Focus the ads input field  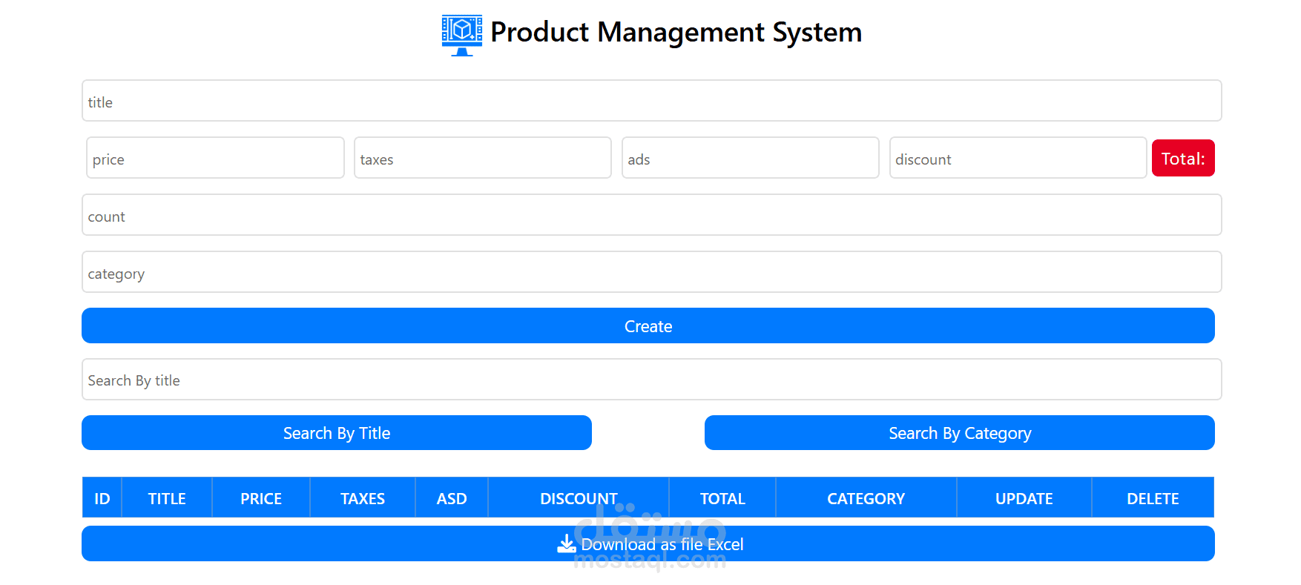[750, 158]
